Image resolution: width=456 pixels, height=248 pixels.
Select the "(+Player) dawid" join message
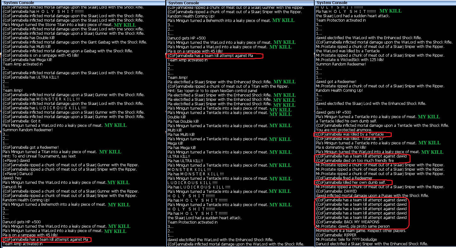pyautogui.click(x=16, y=160)
